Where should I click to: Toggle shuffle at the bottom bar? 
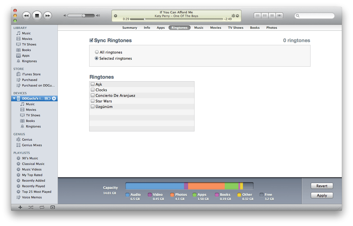[31, 207]
